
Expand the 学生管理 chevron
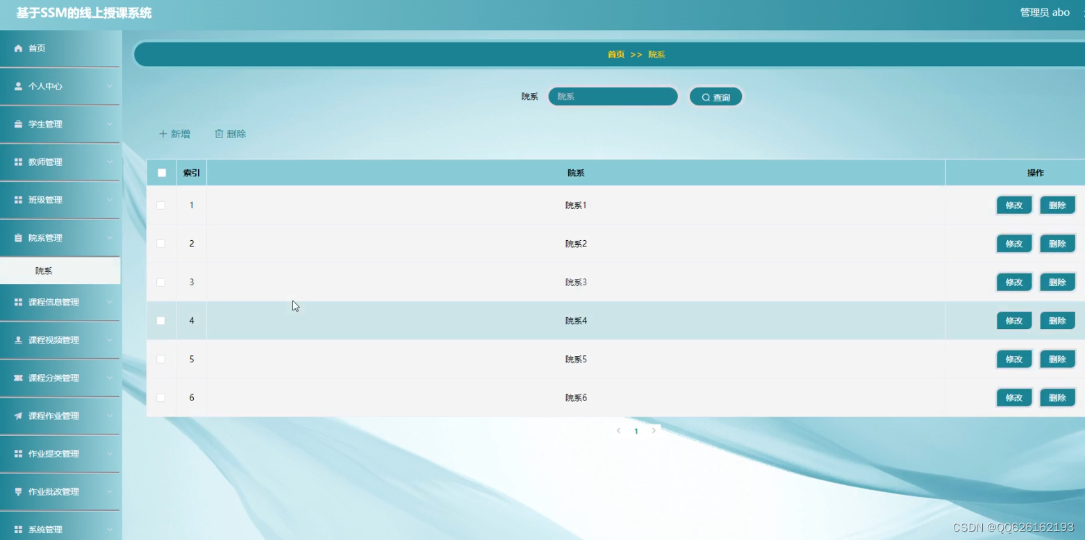pyautogui.click(x=110, y=124)
